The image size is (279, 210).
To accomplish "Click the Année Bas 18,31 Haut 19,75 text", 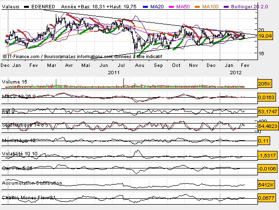I will 99,7.
